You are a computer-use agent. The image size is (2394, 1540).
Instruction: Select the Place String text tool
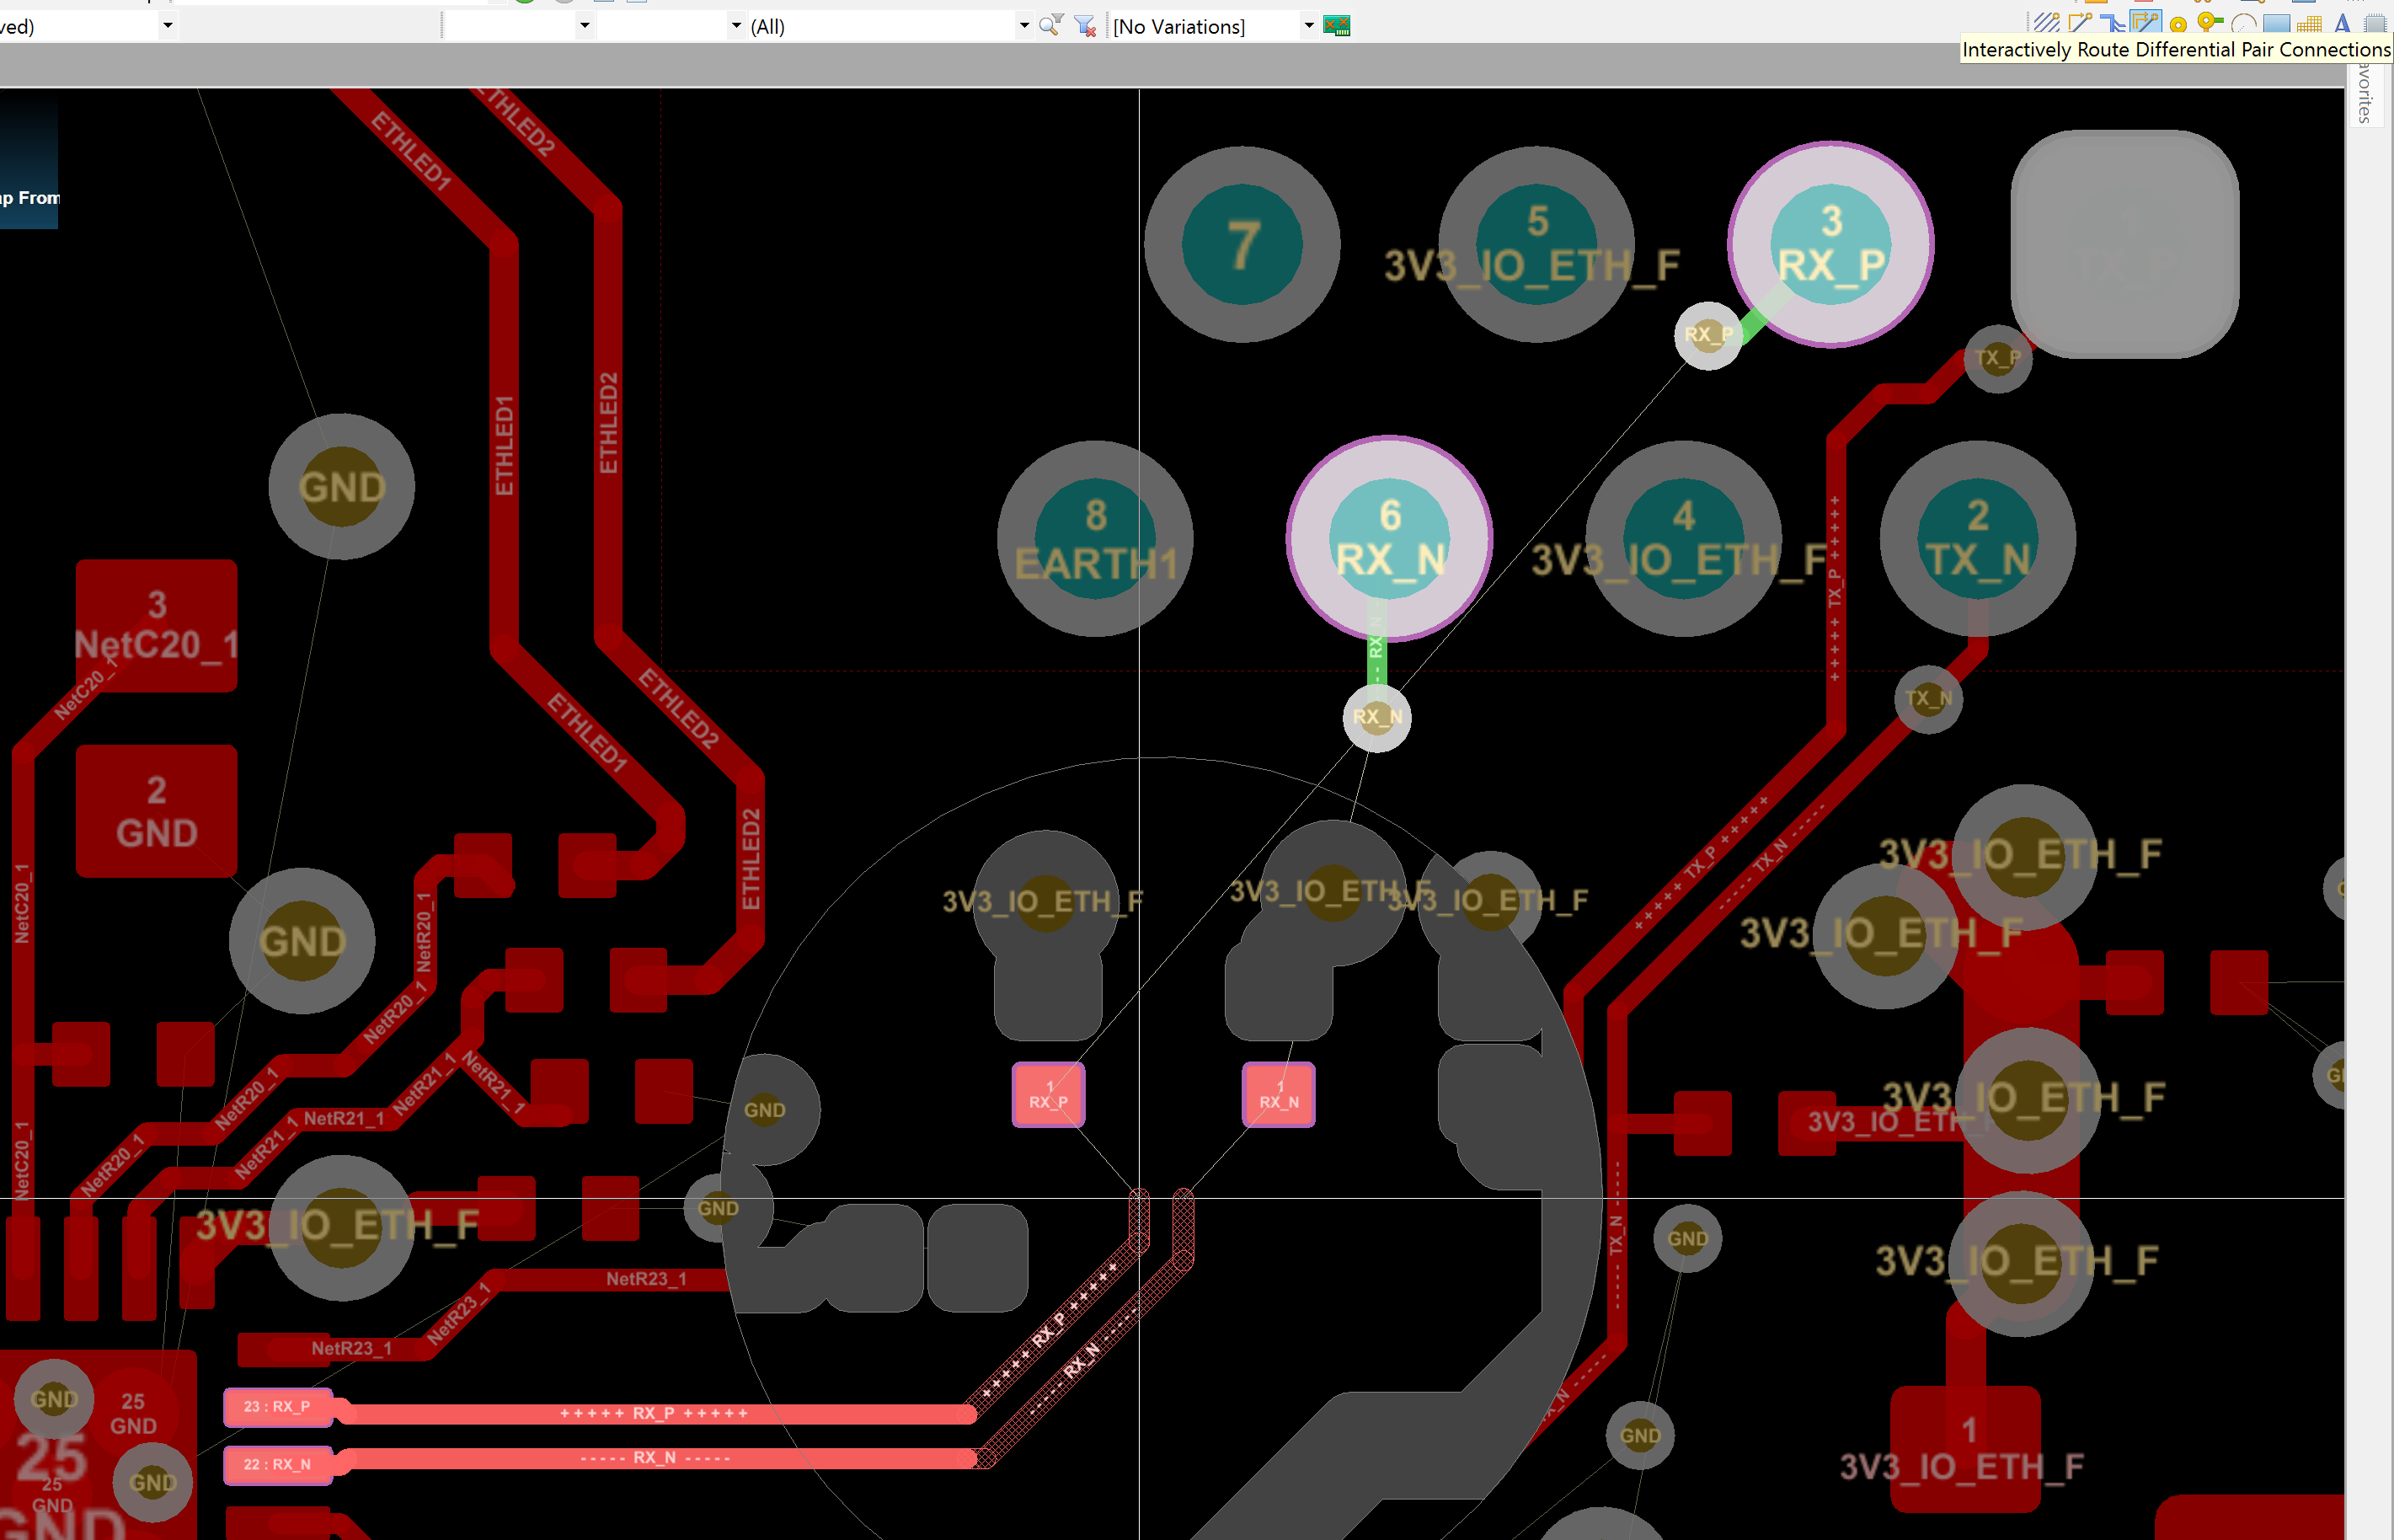click(2342, 24)
